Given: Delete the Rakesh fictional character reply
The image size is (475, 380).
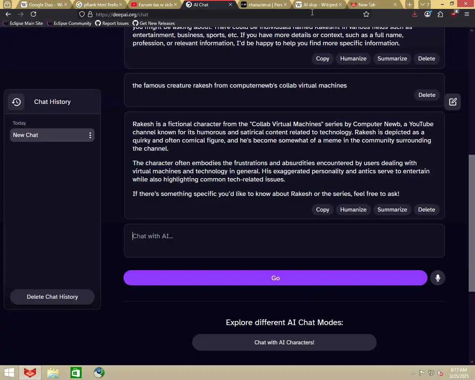Looking at the screenshot, I should [x=426, y=210].
